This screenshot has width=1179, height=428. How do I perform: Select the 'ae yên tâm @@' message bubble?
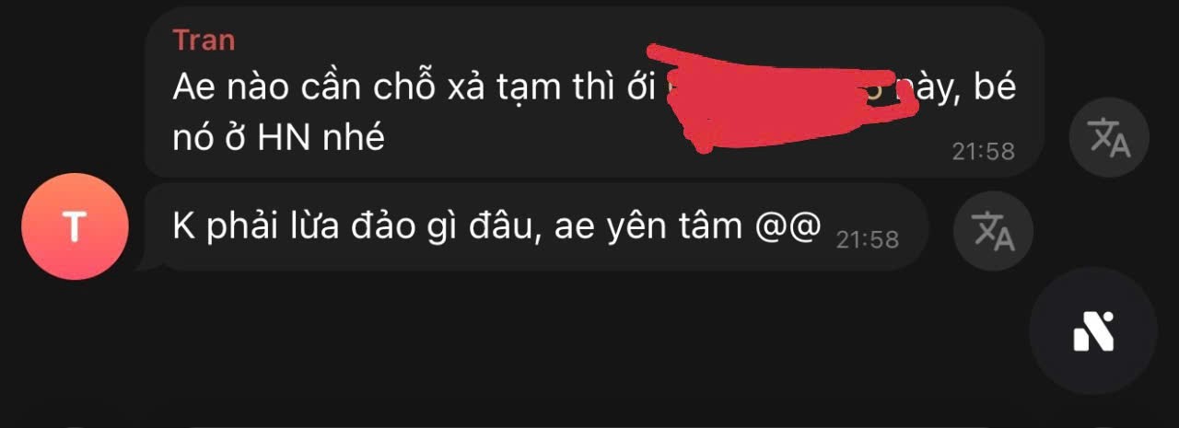click(x=534, y=226)
